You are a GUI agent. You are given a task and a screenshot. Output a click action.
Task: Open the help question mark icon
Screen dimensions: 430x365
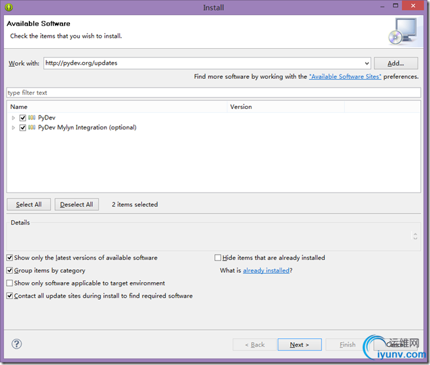[x=17, y=344]
